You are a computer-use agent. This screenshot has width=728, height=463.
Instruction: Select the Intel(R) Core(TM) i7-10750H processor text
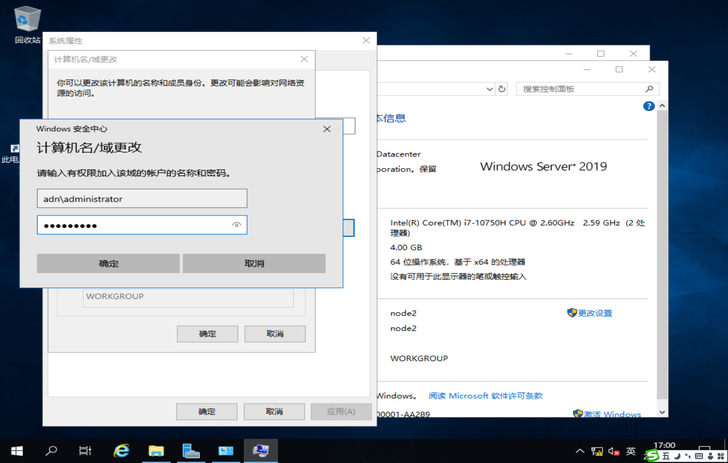(517, 227)
